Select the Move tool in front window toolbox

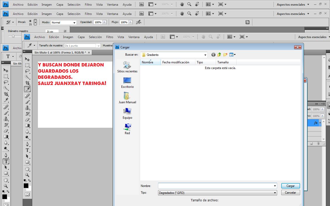click(x=27, y=59)
